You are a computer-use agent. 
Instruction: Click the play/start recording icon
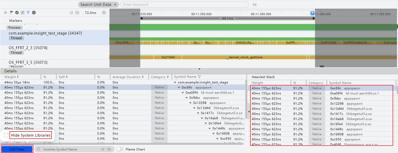point(6,13)
